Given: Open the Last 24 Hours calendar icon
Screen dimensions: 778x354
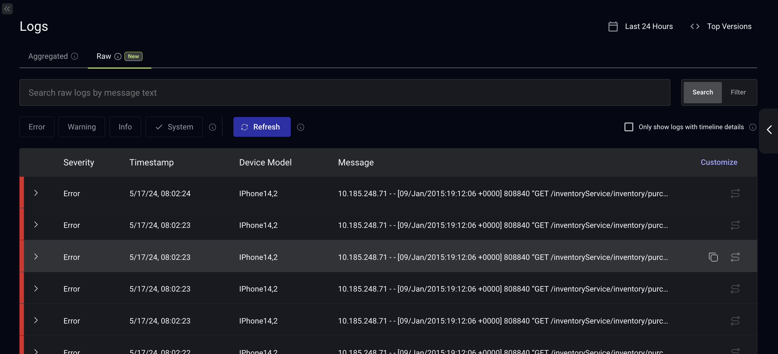Looking at the screenshot, I should pos(613,27).
